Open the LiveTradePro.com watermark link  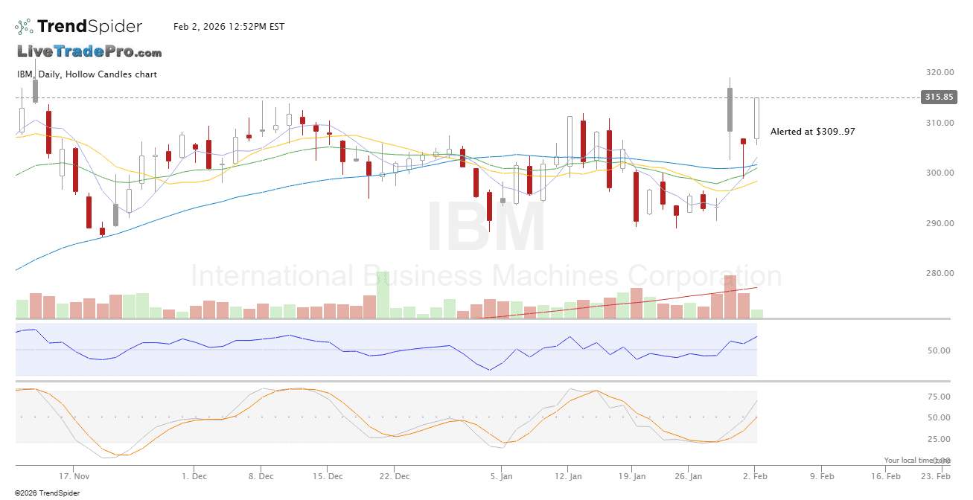click(x=89, y=52)
